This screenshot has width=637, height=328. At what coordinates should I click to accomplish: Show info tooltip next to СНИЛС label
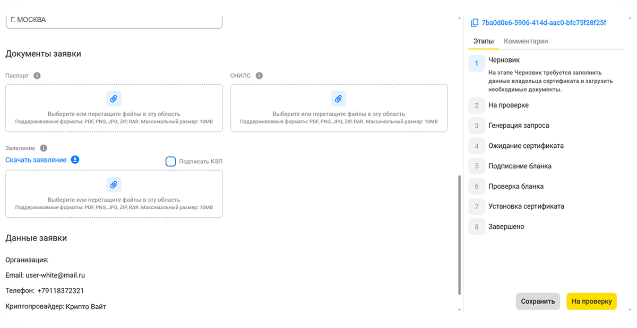tap(259, 76)
